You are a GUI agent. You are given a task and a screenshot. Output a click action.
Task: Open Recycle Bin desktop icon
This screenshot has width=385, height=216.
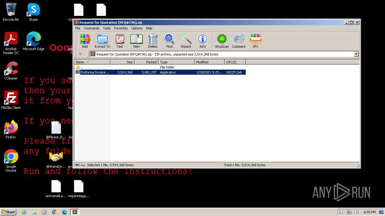(11, 12)
